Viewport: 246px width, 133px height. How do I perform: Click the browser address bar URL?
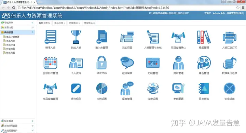pos(95,8)
